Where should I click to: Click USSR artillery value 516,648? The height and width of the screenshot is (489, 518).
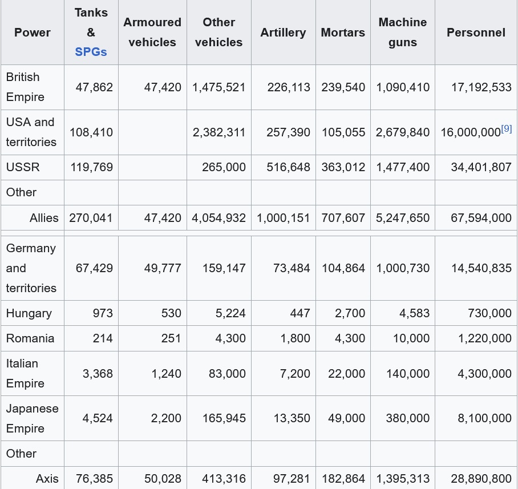coord(289,167)
